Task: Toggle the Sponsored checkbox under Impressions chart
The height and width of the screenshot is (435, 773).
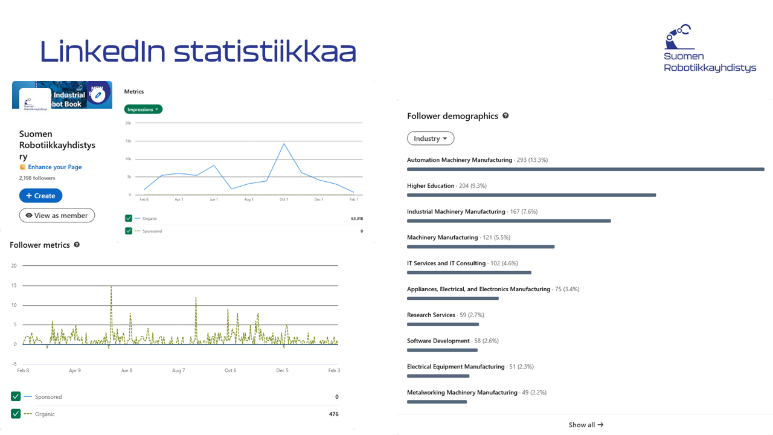Action: click(129, 231)
